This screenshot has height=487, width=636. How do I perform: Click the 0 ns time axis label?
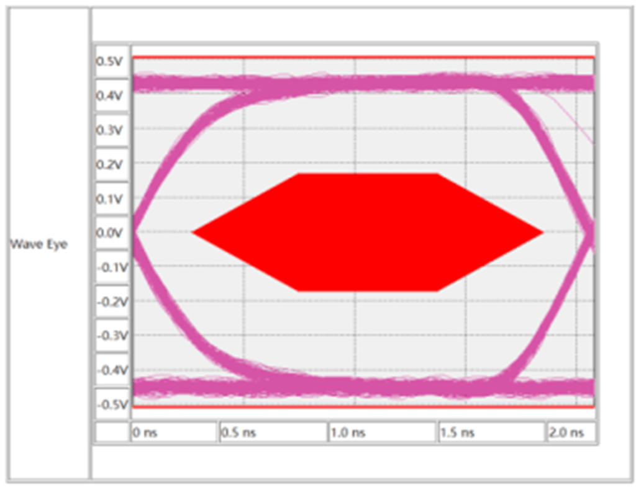[x=145, y=433]
